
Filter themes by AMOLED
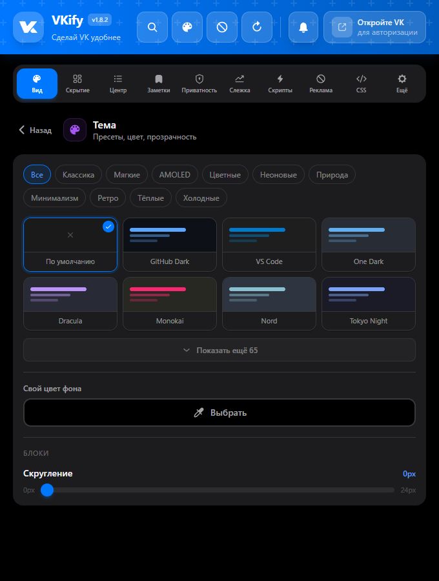[x=175, y=174]
